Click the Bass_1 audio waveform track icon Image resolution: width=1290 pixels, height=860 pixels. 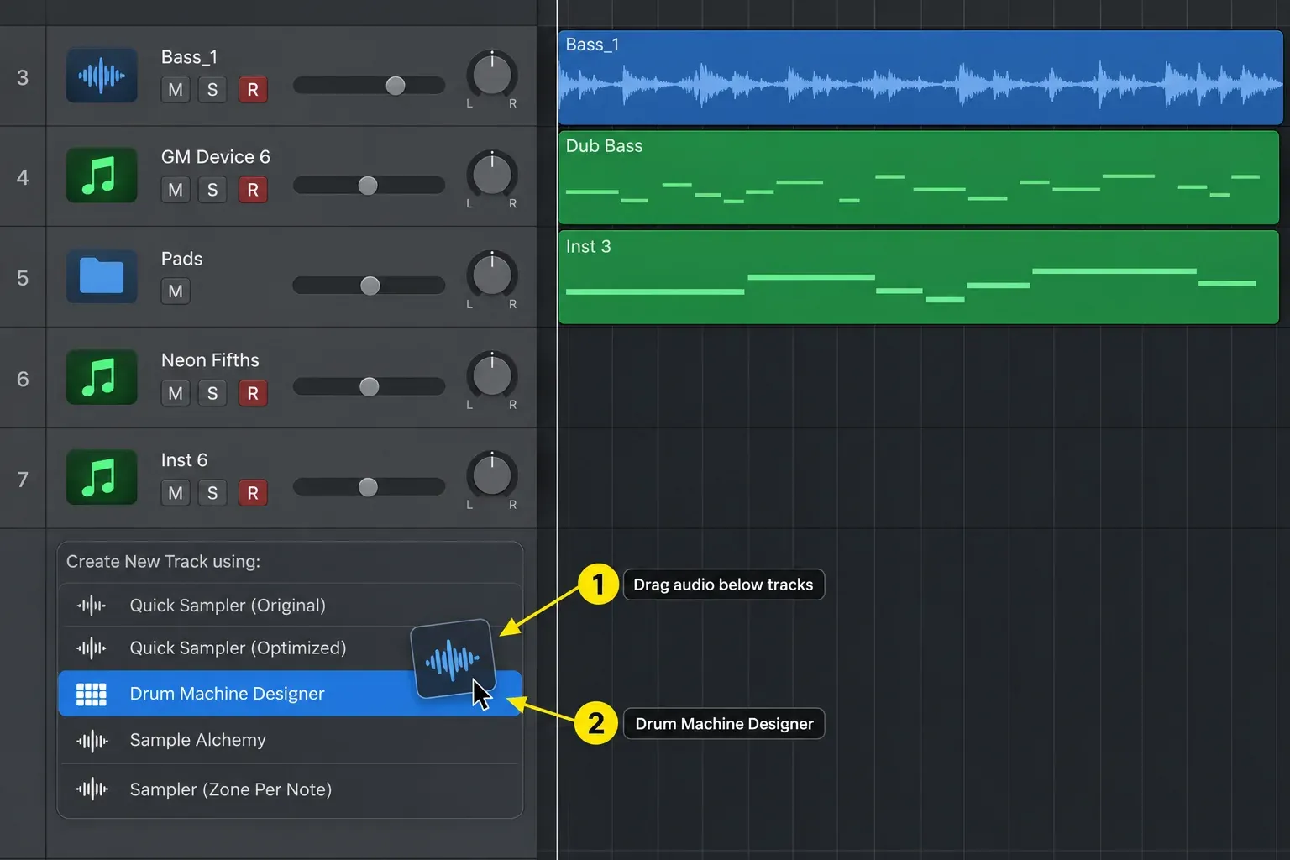102,76
